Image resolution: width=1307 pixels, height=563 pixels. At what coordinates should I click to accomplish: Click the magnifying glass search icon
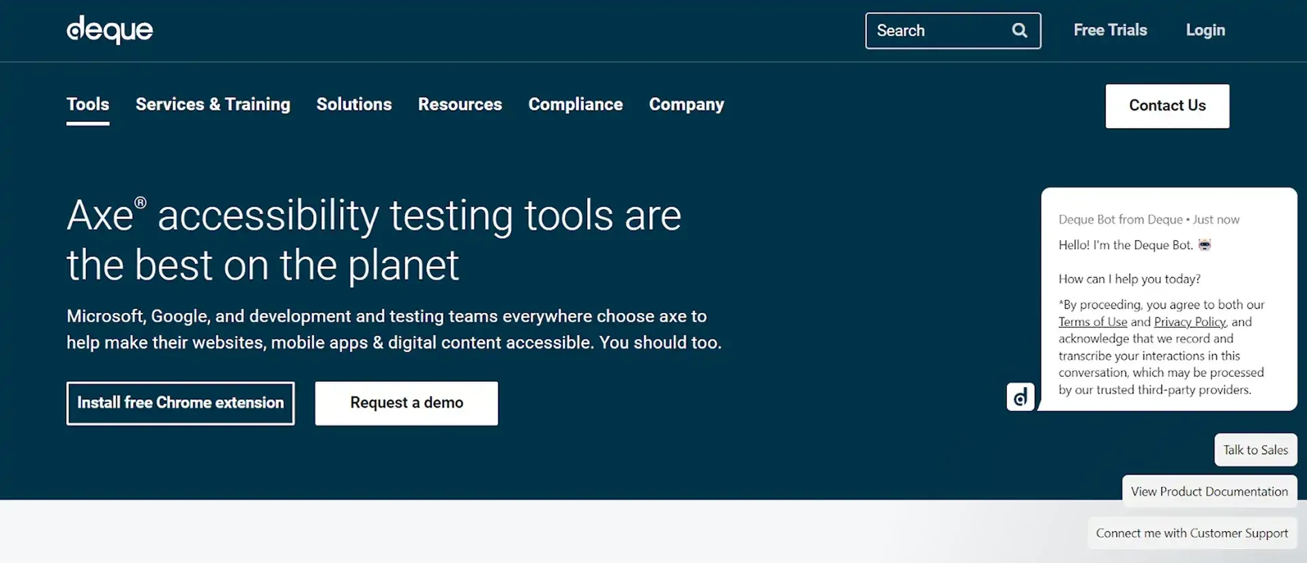[x=1019, y=31]
